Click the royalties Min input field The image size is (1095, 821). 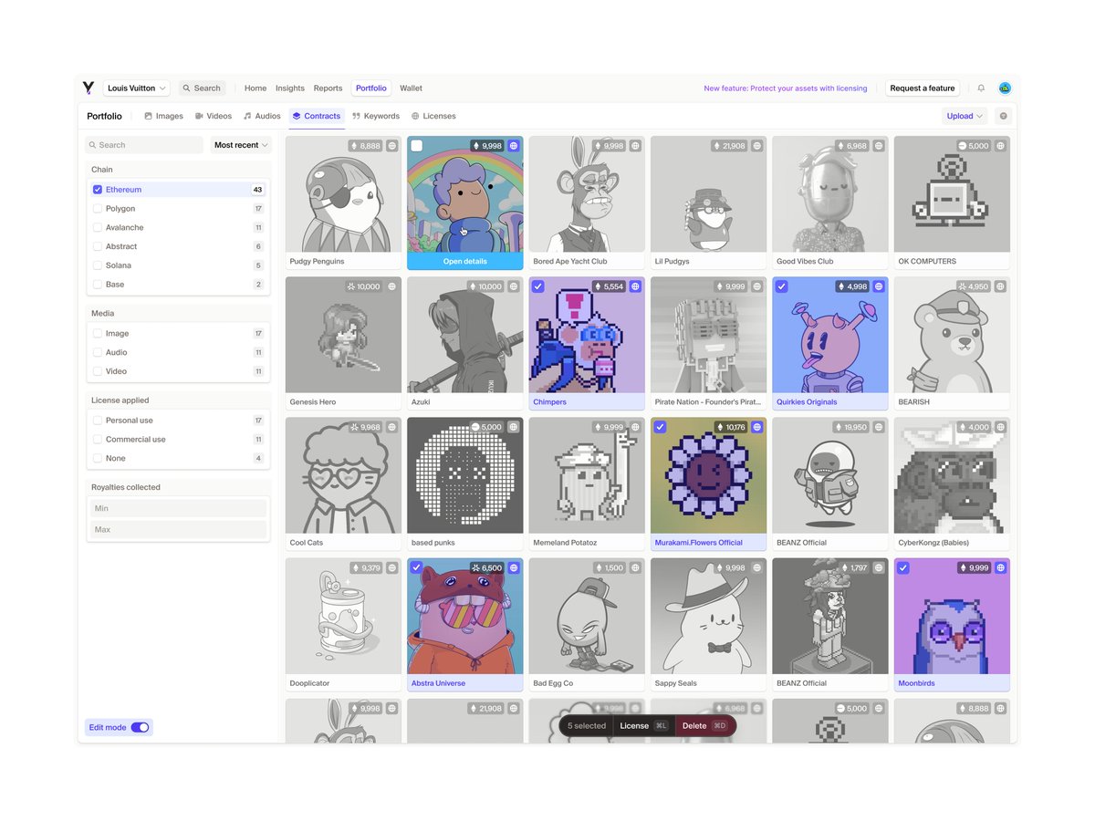pos(178,508)
